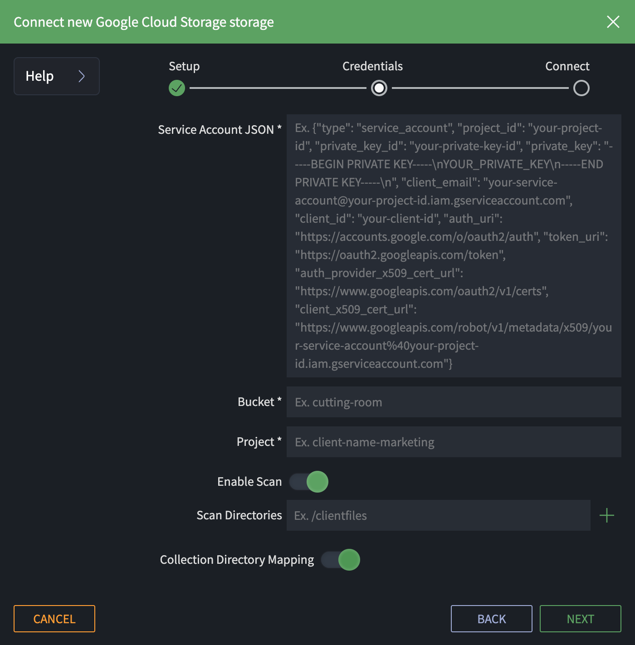Screen dimensions: 635x645
Task: Click CANCEL to abort the connection
Action: (54, 619)
